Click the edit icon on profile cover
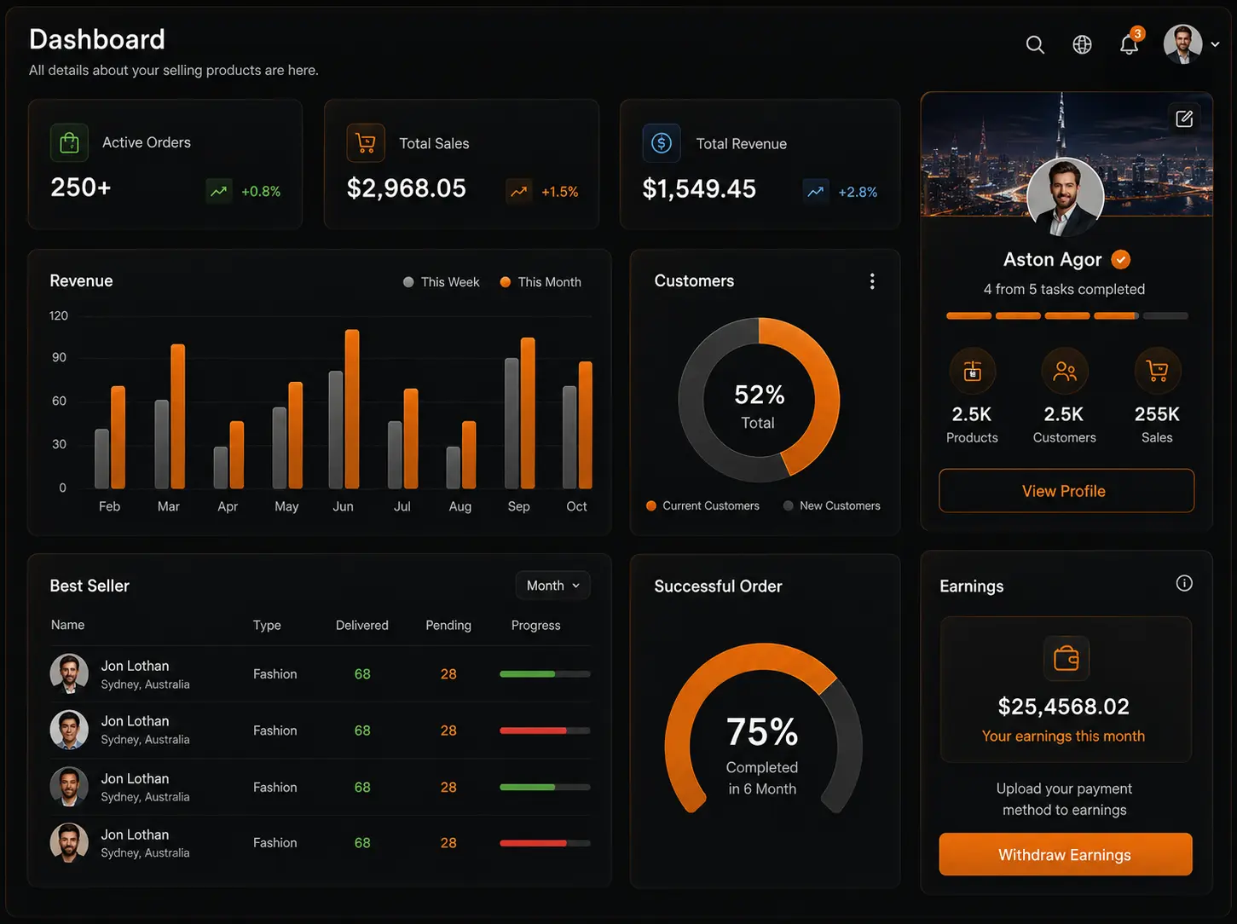1237x924 pixels. tap(1184, 118)
